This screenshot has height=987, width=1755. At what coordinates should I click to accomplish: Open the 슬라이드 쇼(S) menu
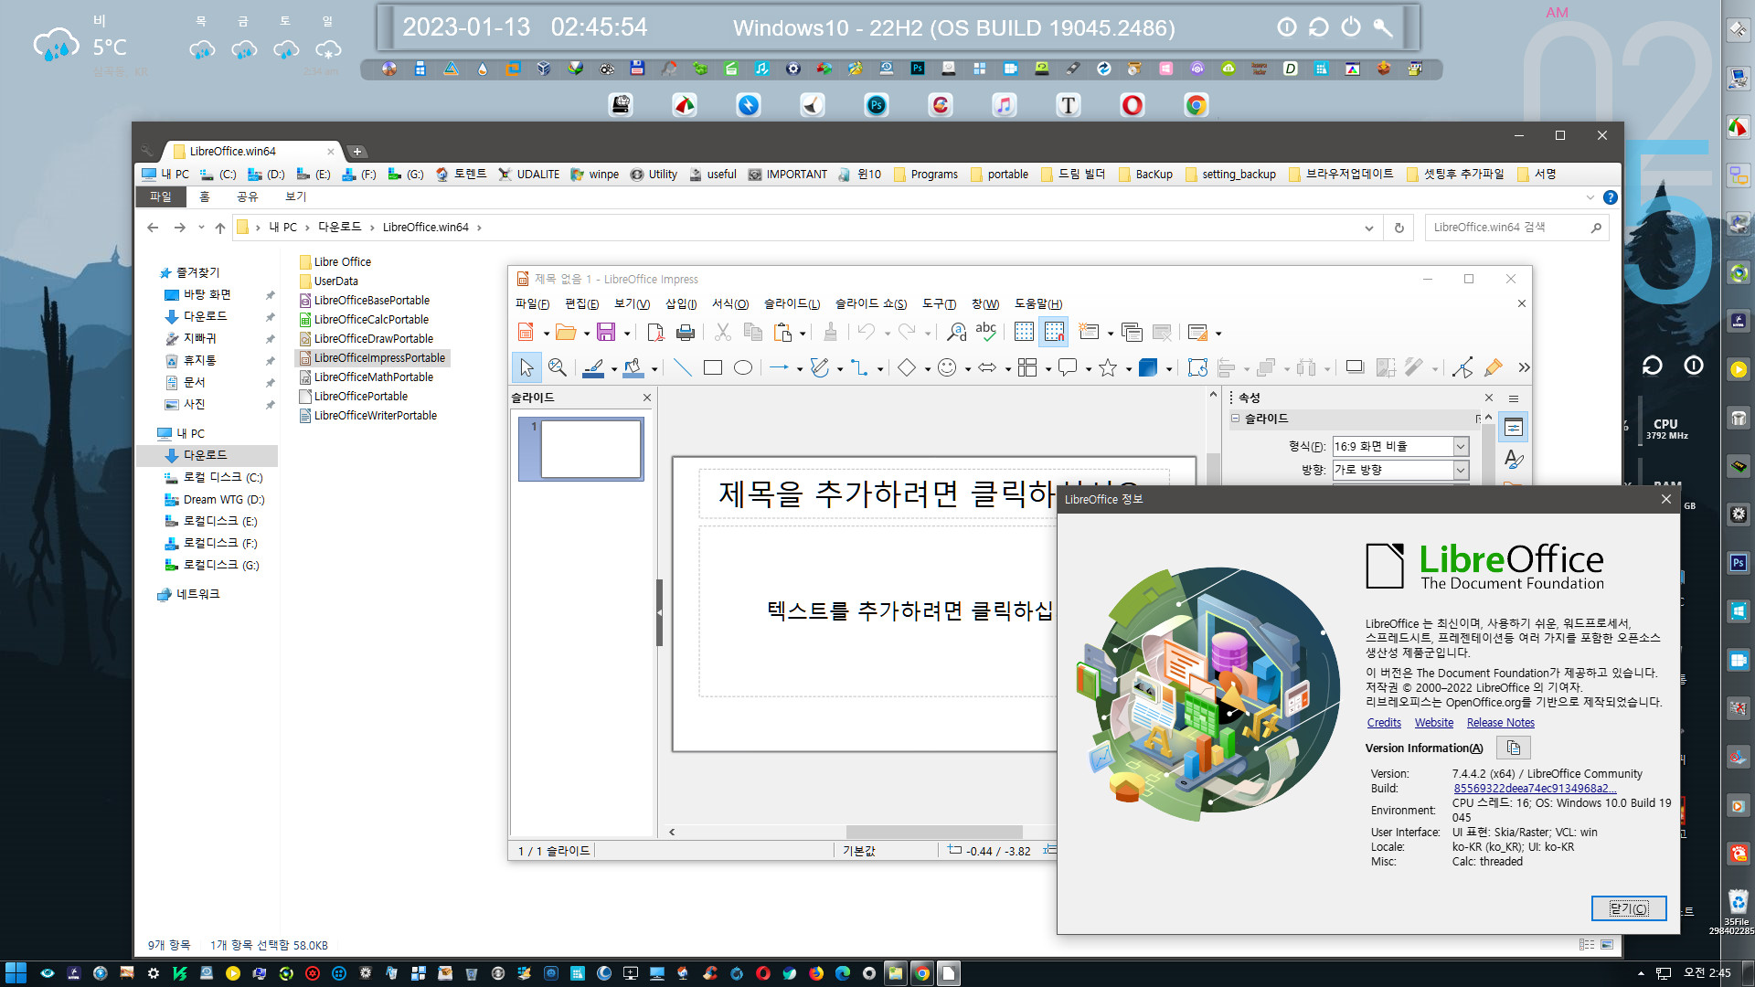871,304
